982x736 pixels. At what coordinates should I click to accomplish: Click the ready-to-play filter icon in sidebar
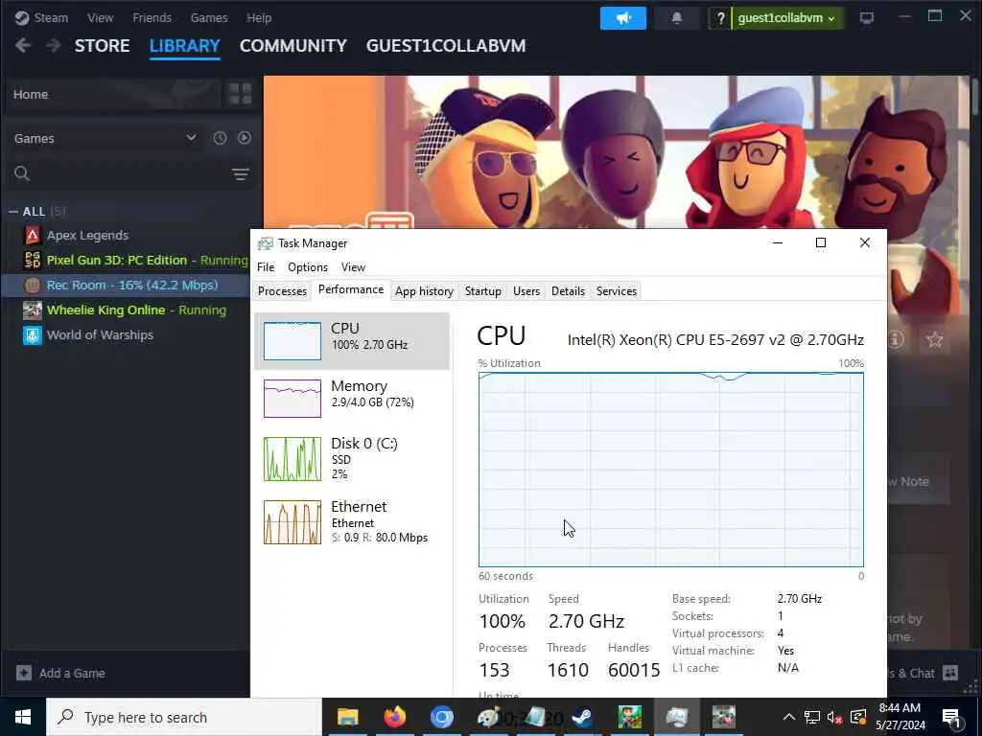[245, 138]
